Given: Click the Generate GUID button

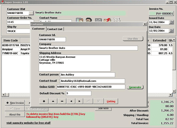Looking at the screenshot, I should (135, 87).
